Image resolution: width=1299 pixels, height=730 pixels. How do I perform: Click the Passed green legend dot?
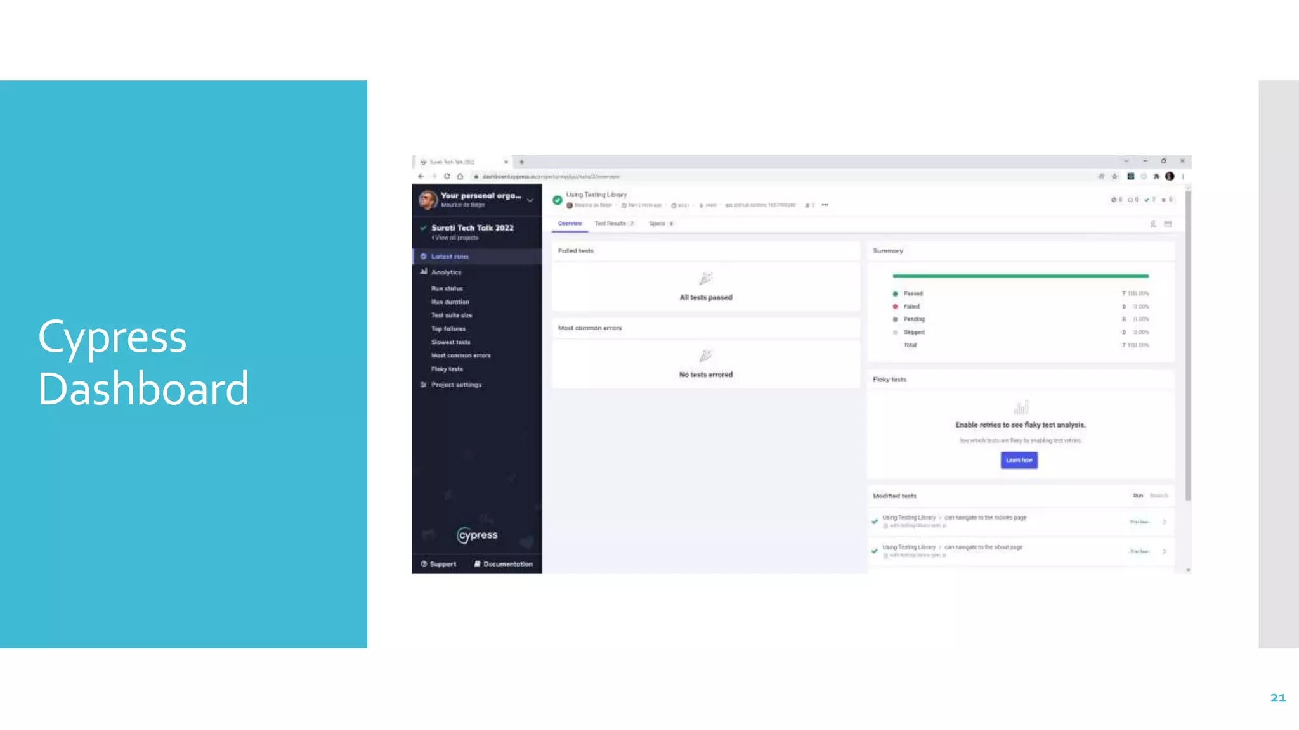[895, 294]
